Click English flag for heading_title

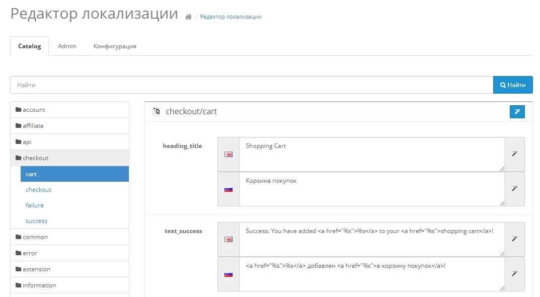pos(228,155)
